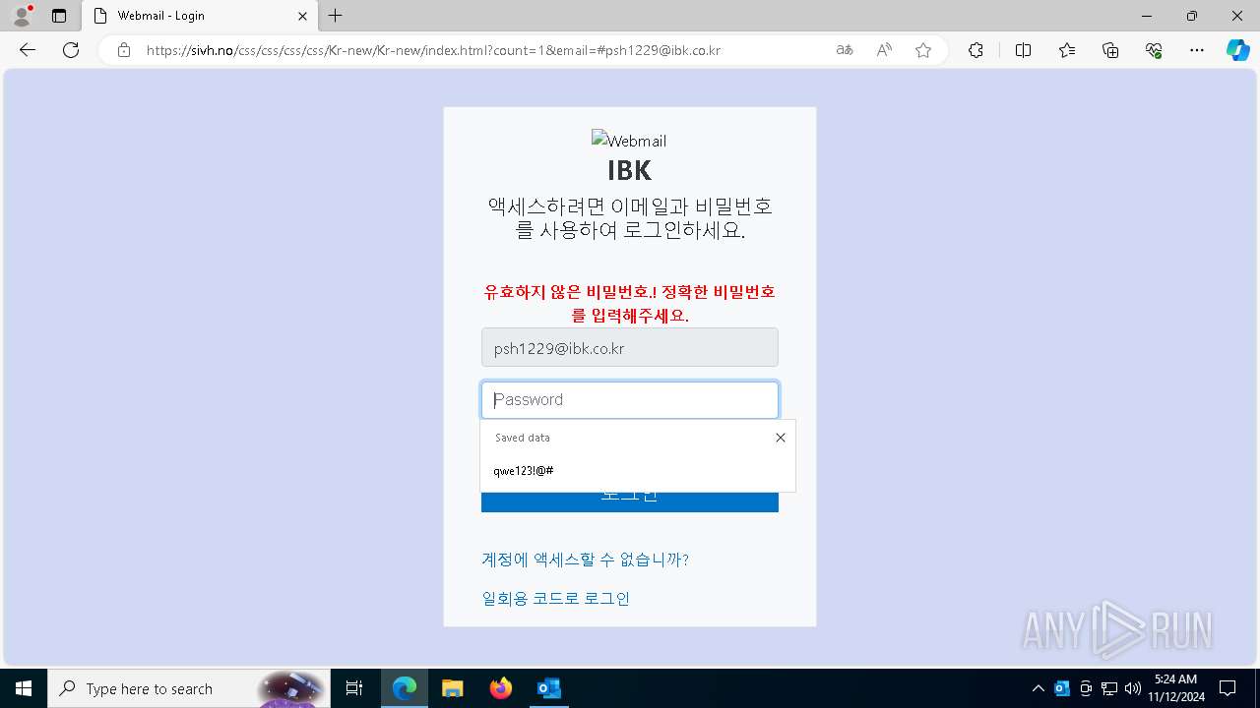
Task: Add this page to favorites
Action: 923,50
